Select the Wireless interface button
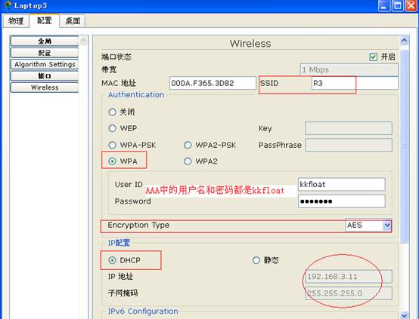This screenshot has width=419, height=319. 45,87
